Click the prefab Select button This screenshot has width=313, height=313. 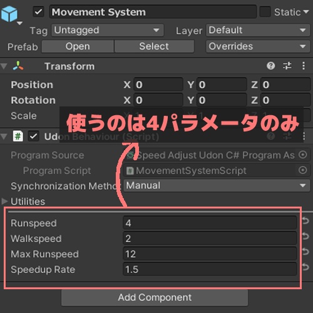pyautogui.click(x=154, y=46)
